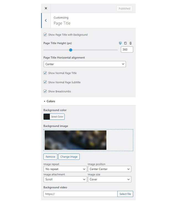Open the Image repeat dropdown
This screenshot has height=204, width=177.
pyautogui.click(x=65, y=169)
